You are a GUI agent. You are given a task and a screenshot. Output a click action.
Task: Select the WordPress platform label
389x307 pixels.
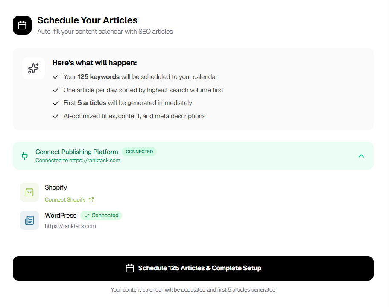(61, 216)
